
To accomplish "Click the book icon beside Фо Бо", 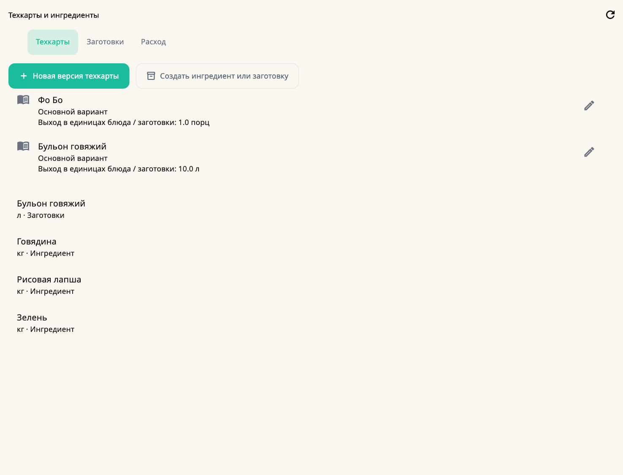I will (23, 100).
